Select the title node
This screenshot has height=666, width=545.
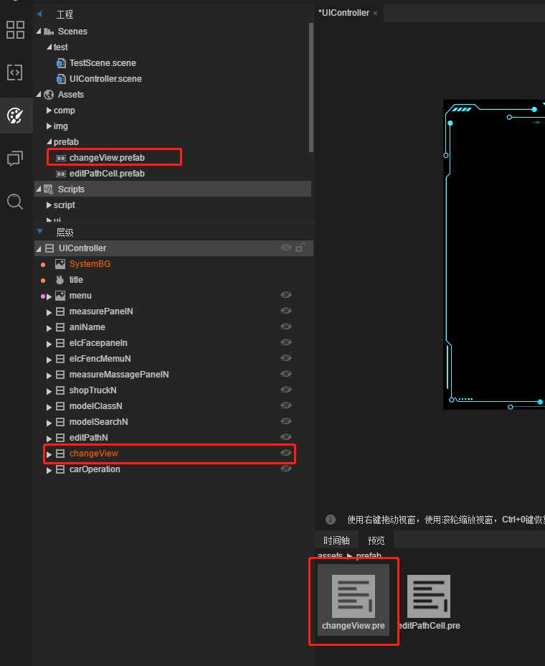76,279
